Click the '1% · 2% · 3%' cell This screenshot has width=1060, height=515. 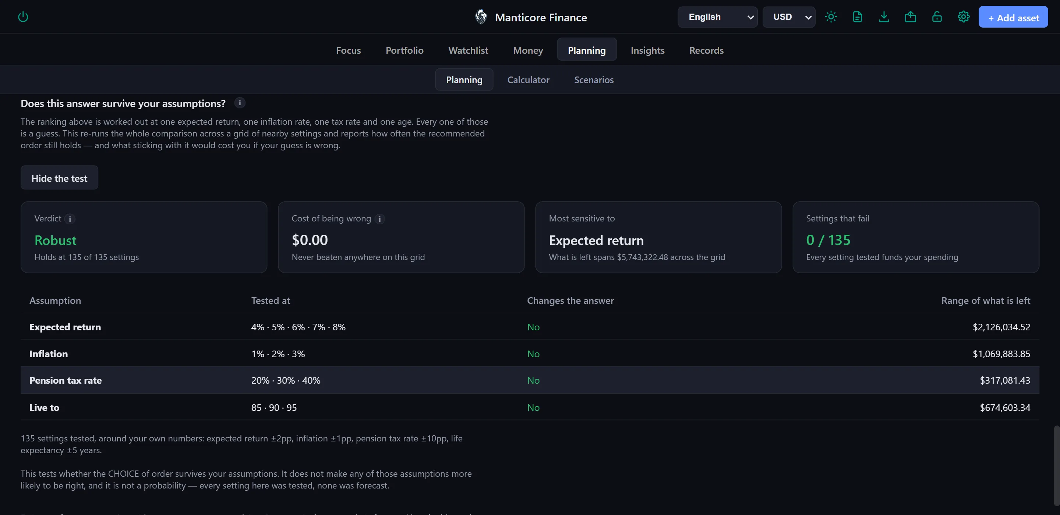click(278, 354)
